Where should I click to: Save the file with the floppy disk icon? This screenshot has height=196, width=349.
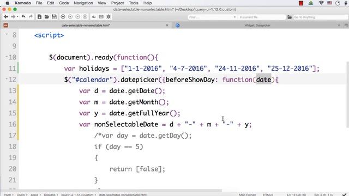pyautogui.click(x=54, y=17)
